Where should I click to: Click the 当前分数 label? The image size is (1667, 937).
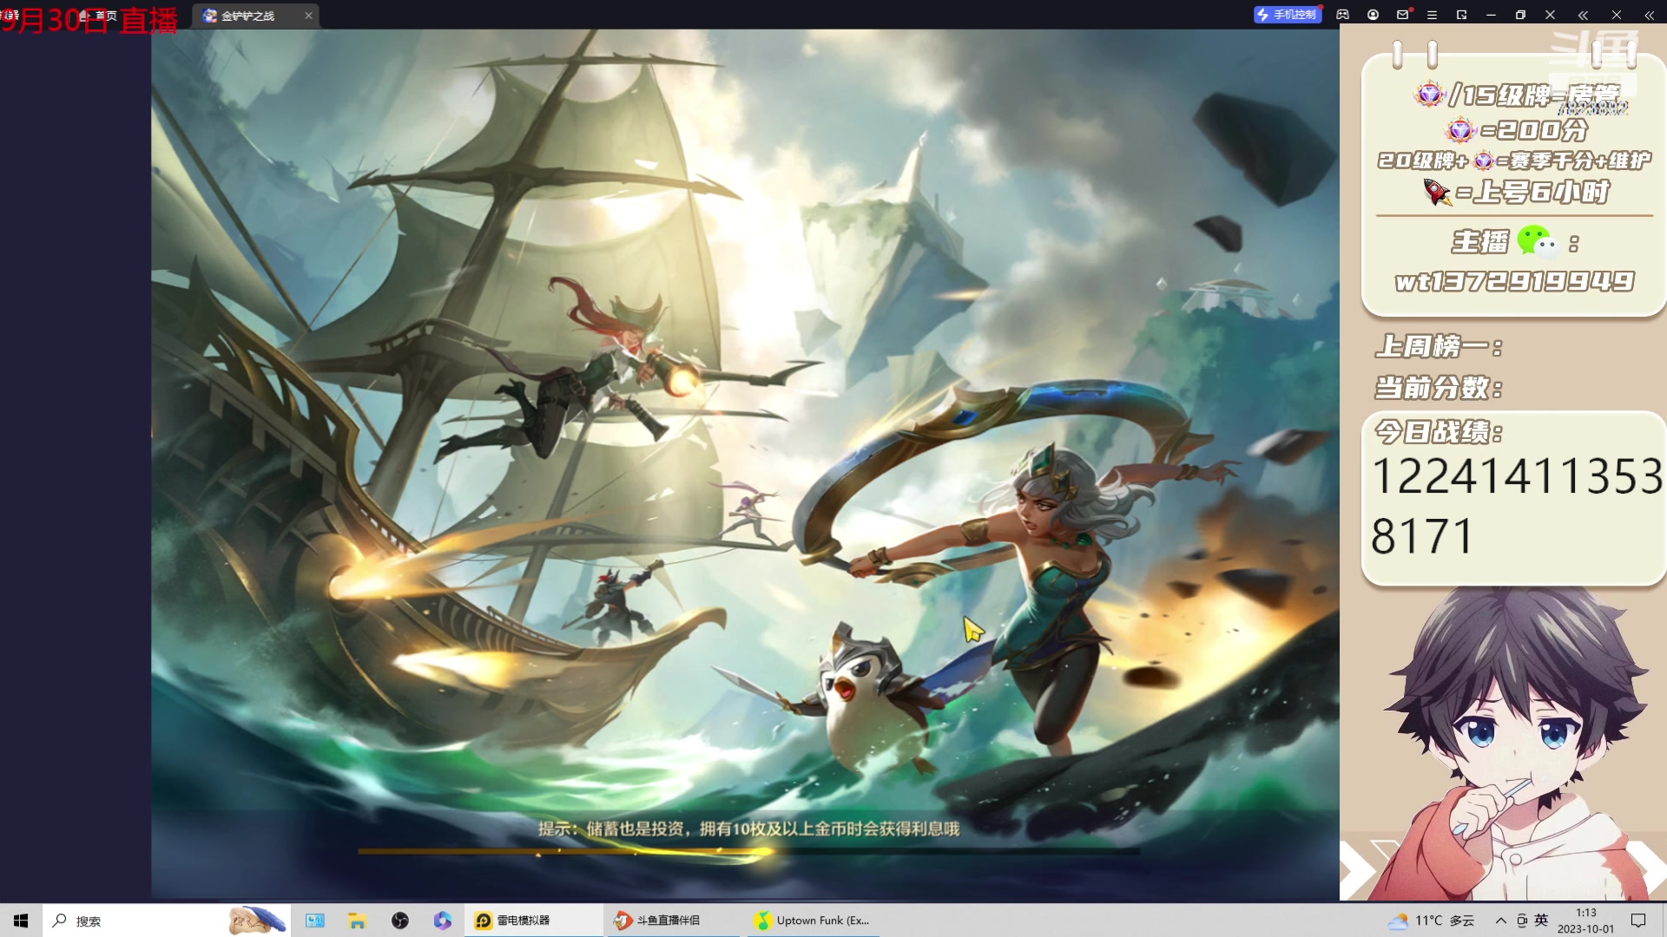[1439, 387]
